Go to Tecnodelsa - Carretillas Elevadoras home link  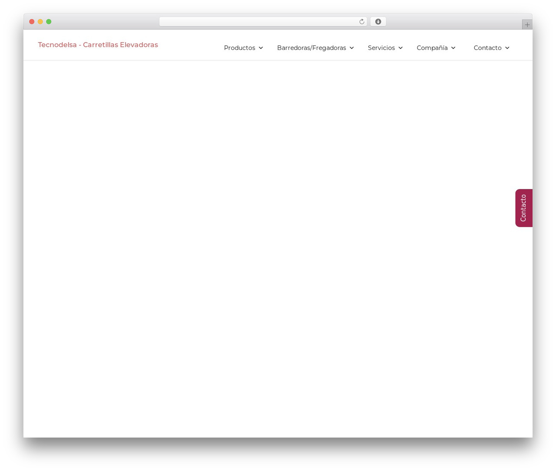point(98,45)
